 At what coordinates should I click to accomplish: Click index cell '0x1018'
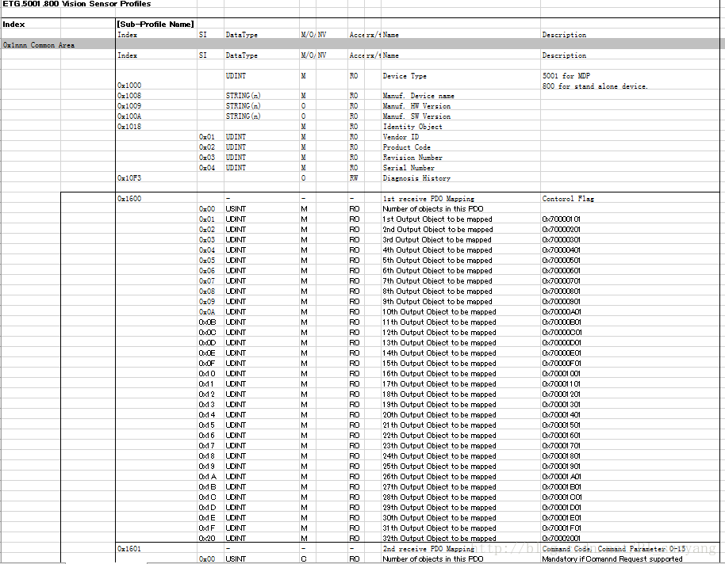pos(129,127)
